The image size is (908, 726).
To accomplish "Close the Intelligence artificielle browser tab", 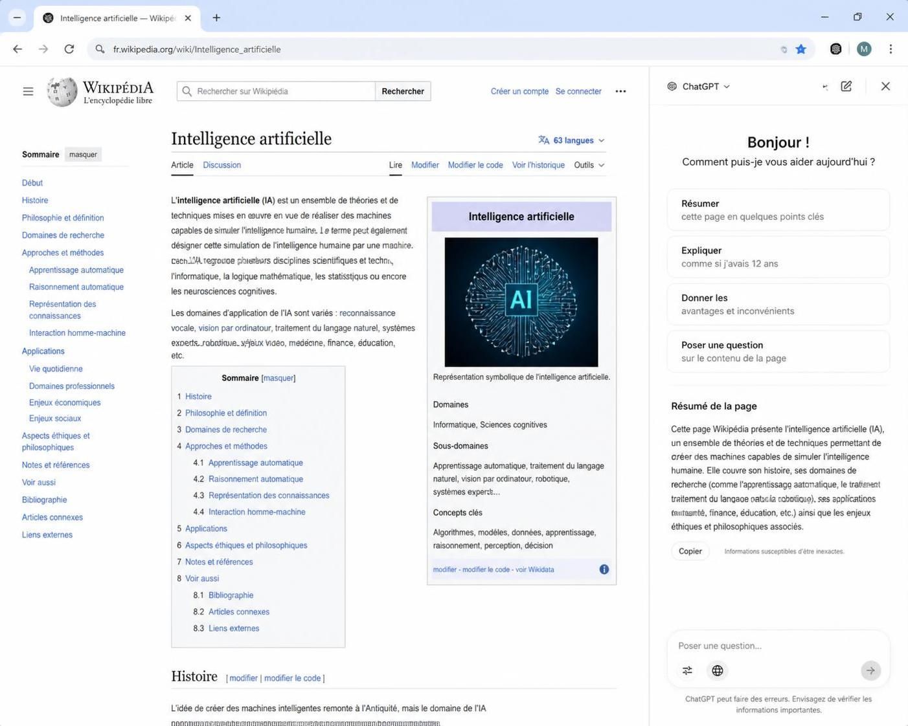I will 188,18.
